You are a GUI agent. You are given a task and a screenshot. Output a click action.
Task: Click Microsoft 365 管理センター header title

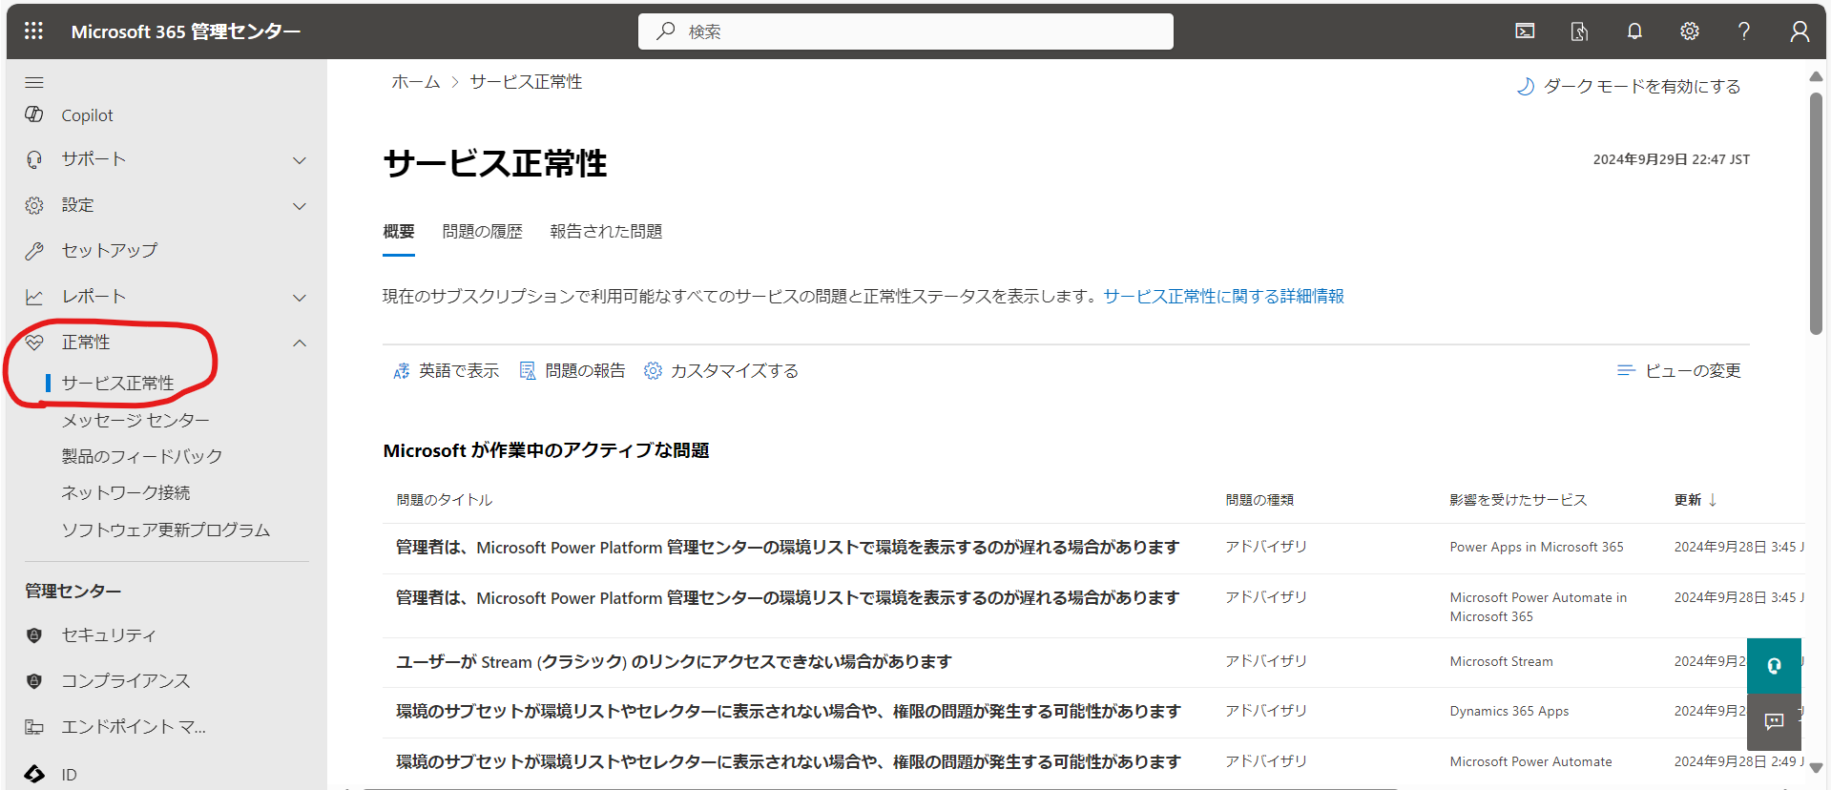click(x=186, y=31)
